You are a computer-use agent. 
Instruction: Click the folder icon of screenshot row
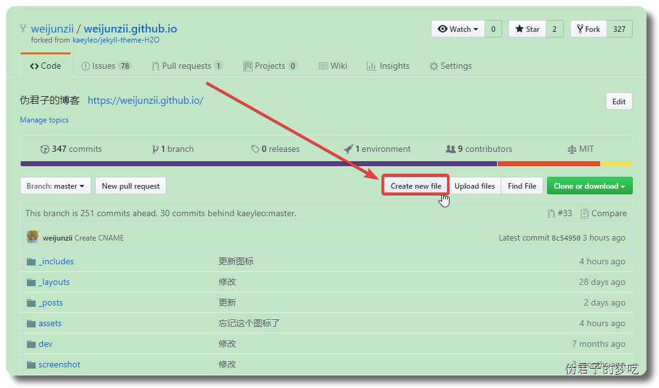coord(31,364)
